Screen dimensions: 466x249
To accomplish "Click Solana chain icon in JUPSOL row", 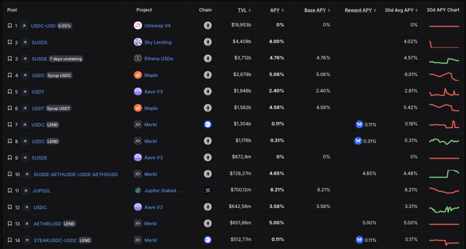I will (x=208, y=191).
